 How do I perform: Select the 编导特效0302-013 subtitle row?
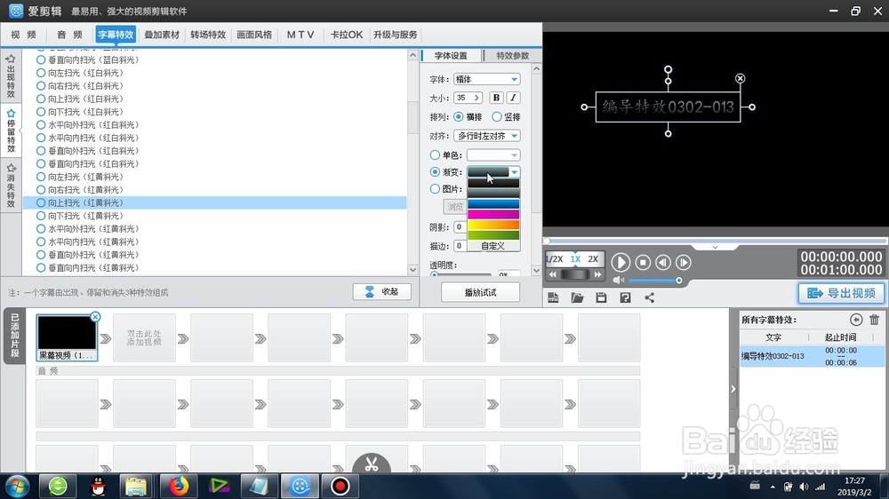click(812, 356)
